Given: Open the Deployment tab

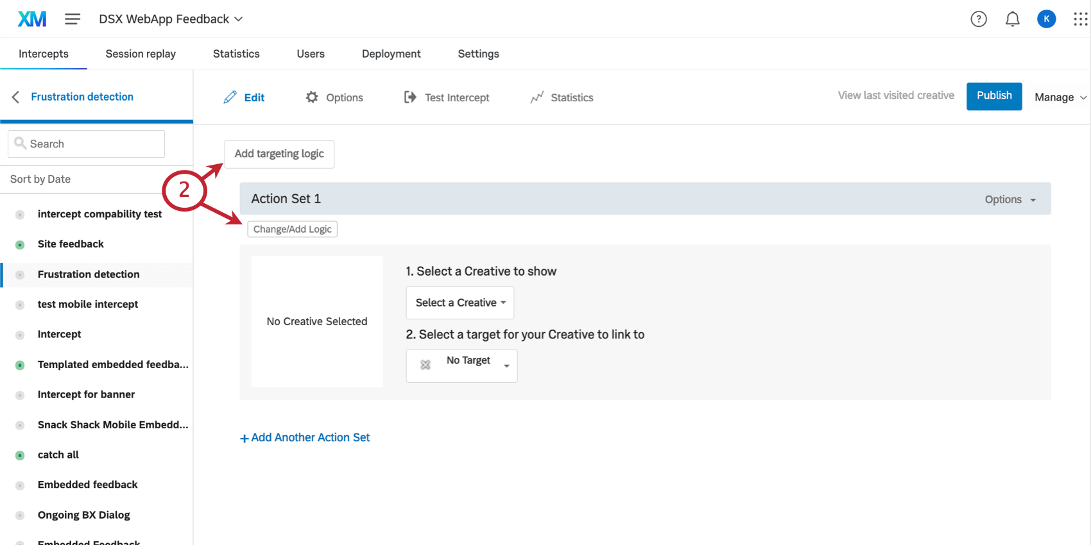Looking at the screenshot, I should click(391, 54).
